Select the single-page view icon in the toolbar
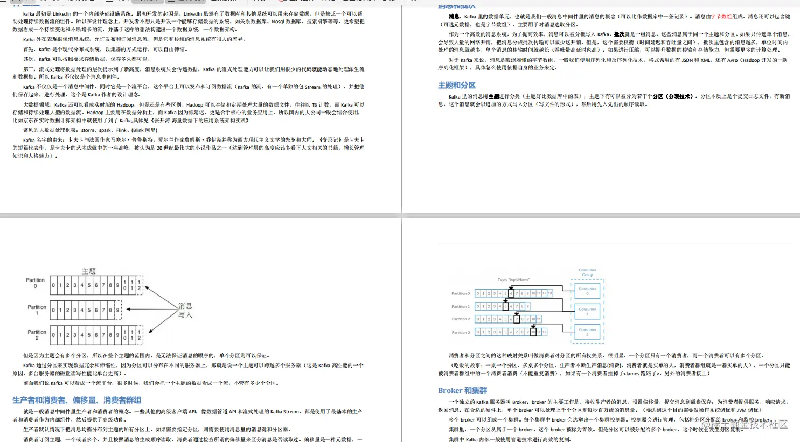 [171, 2]
